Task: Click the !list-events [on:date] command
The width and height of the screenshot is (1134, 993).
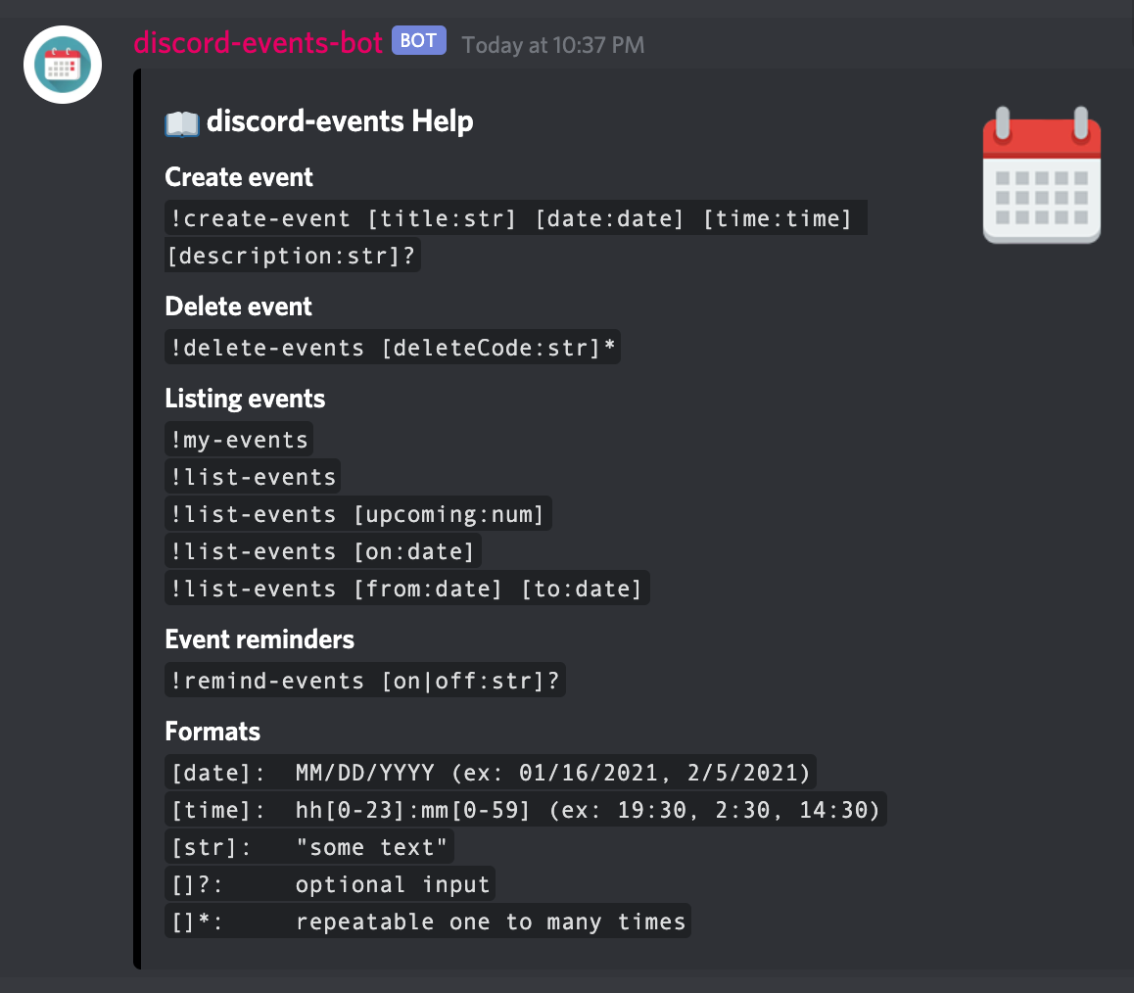Action: pyautogui.click(x=322, y=551)
